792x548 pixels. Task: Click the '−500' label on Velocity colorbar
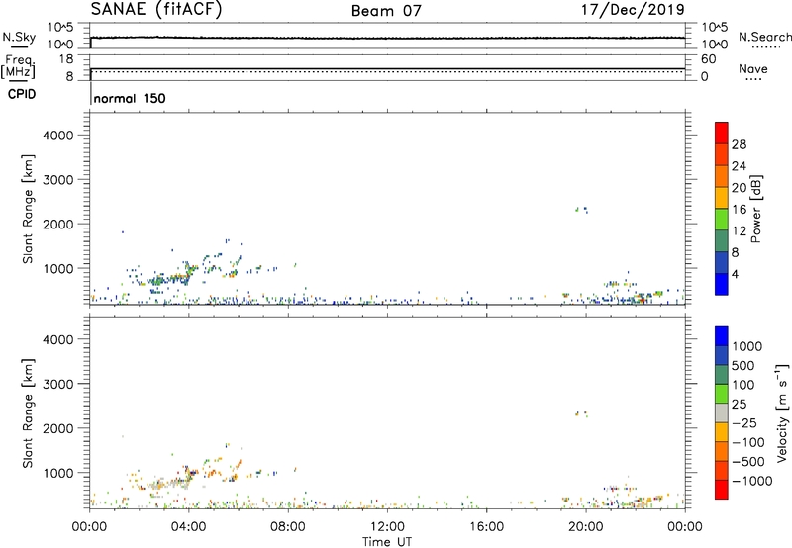click(x=748, y=461)
